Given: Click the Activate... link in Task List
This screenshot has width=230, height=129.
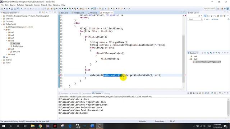Looking at the screenshot, I should tap(215, 19).
